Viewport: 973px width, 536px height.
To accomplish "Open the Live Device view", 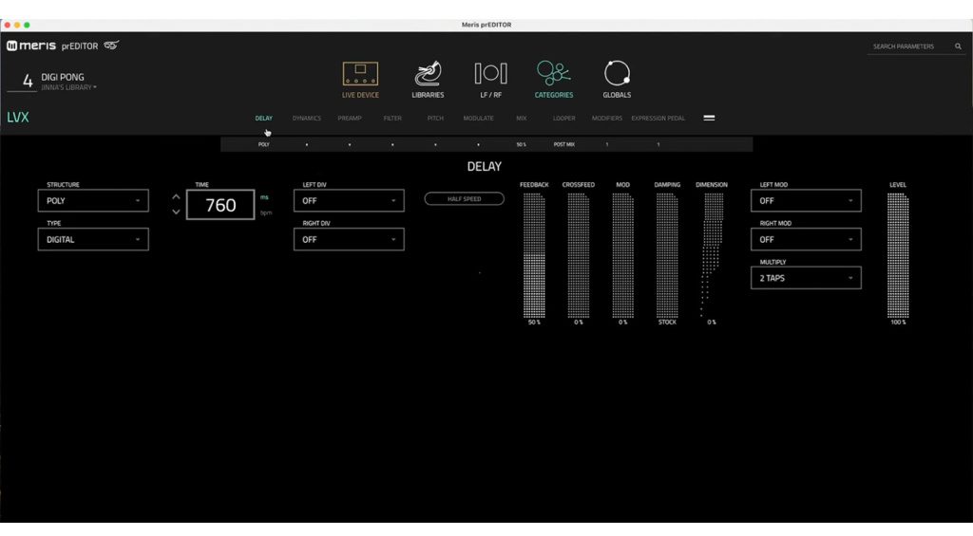I will coord(360,80).
